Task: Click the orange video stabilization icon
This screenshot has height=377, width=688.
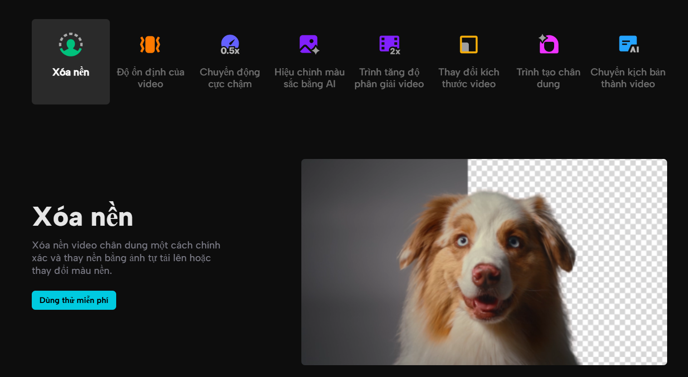Action: click(x=150, y=45)
